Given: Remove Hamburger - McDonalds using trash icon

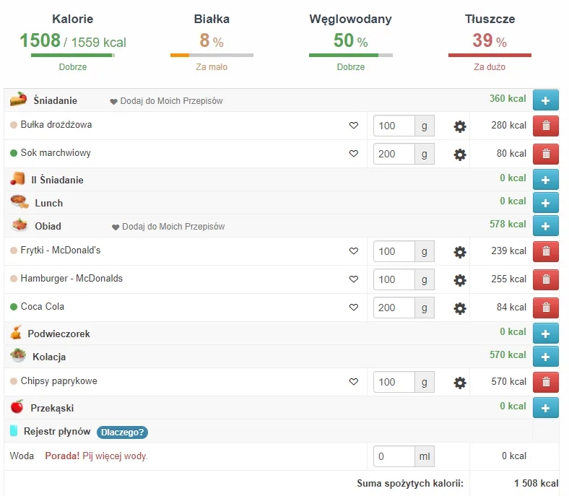Looking at the screenshot, I should 545,279.
